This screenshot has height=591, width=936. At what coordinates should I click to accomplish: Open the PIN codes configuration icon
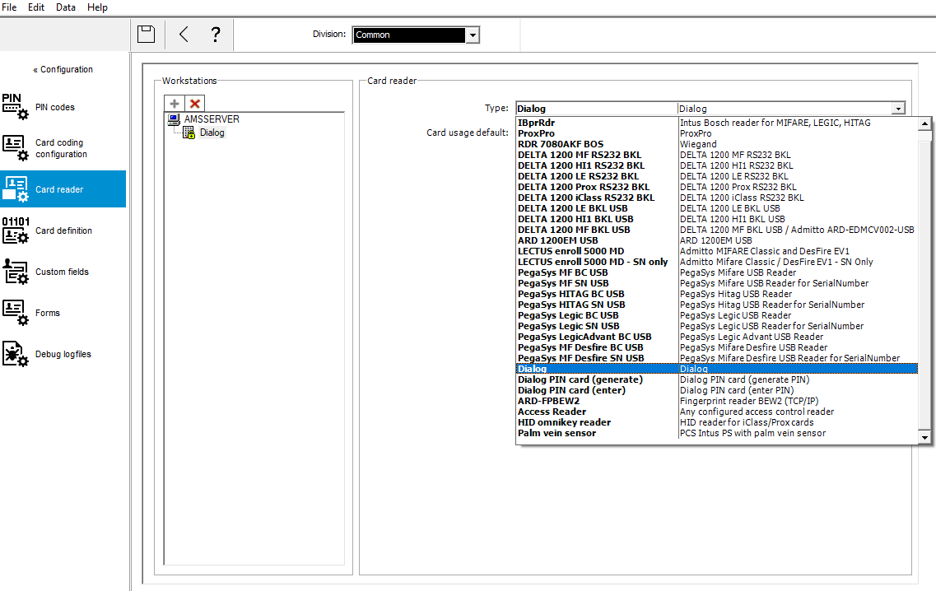coord(16,107)
